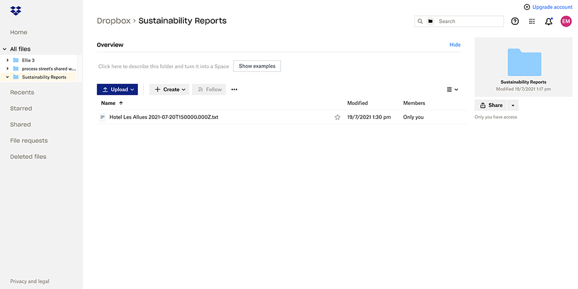Open the Privacy and legal link
The image size is (578, 289).
(29, 281)
